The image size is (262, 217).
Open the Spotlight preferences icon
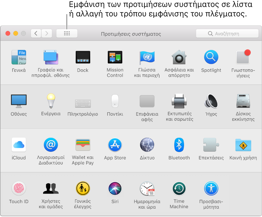(211, 57)
